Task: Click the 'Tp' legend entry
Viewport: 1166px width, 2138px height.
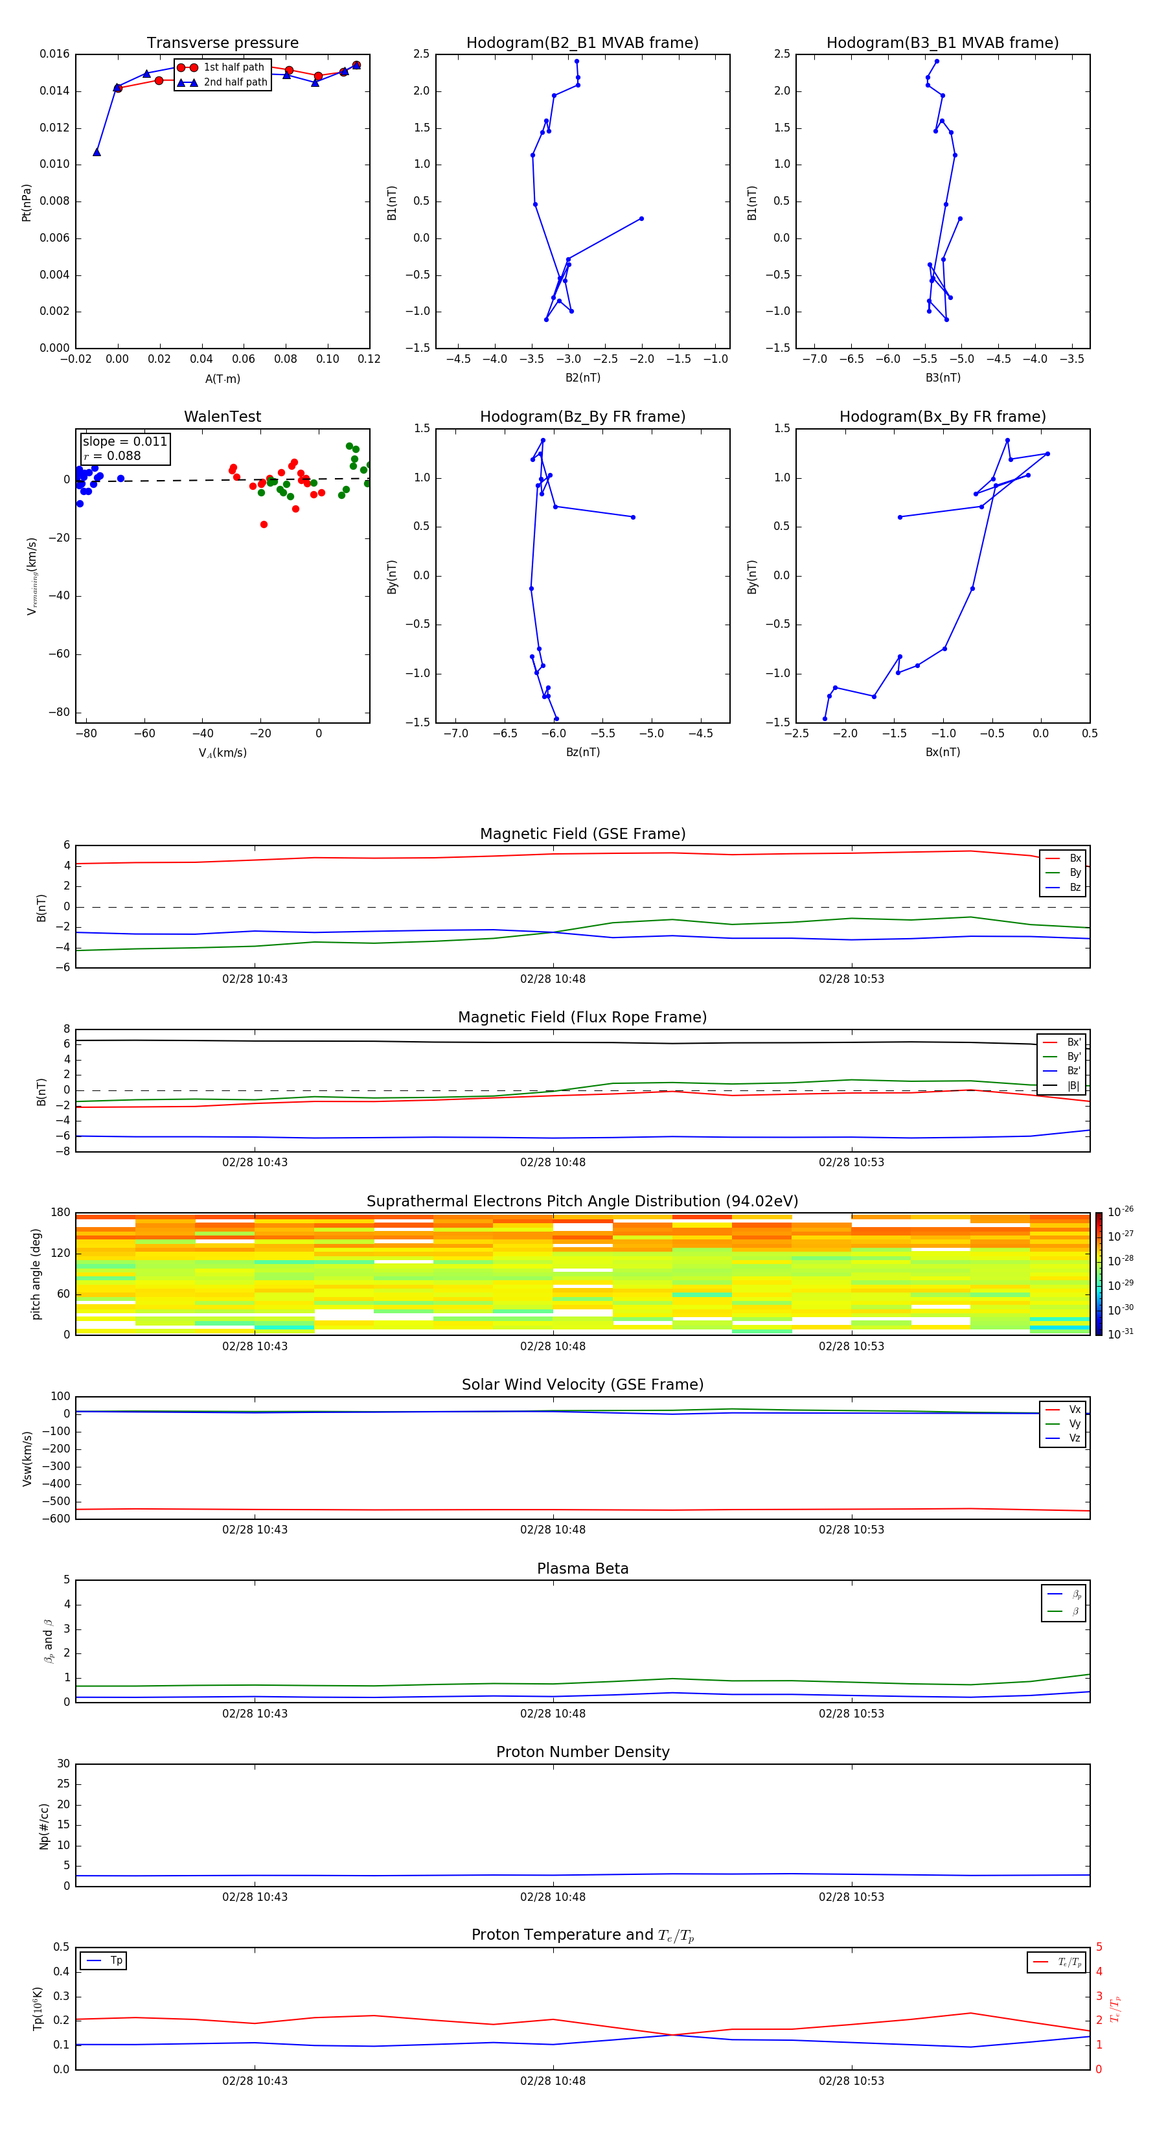Action: click(x=104, y=1960)
